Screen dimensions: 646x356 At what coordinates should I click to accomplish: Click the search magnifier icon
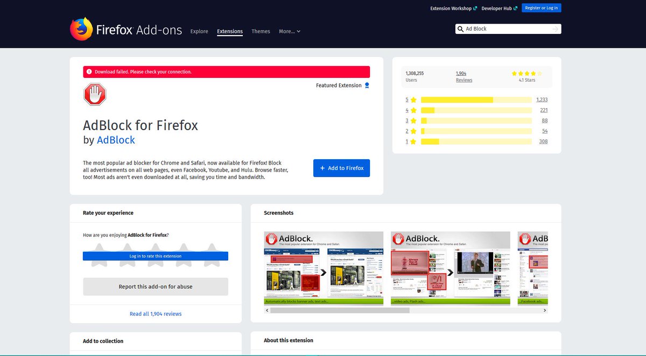(460, 29)
